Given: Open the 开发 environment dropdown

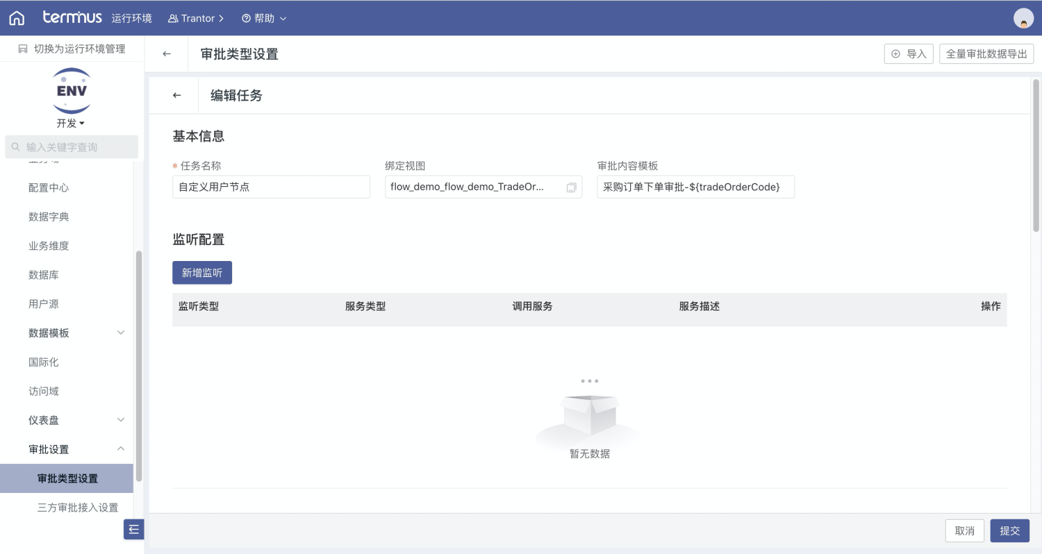Looking at the screenshot, I should 71,124.
